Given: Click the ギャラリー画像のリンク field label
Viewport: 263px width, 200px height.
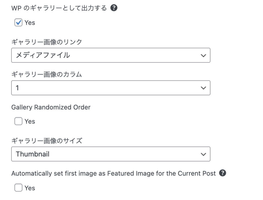Looking at the screenshot, I should point(47,42).
